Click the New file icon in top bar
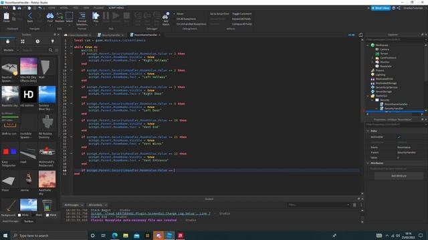Viewport: 428px width, 240px height. [14, 8]
